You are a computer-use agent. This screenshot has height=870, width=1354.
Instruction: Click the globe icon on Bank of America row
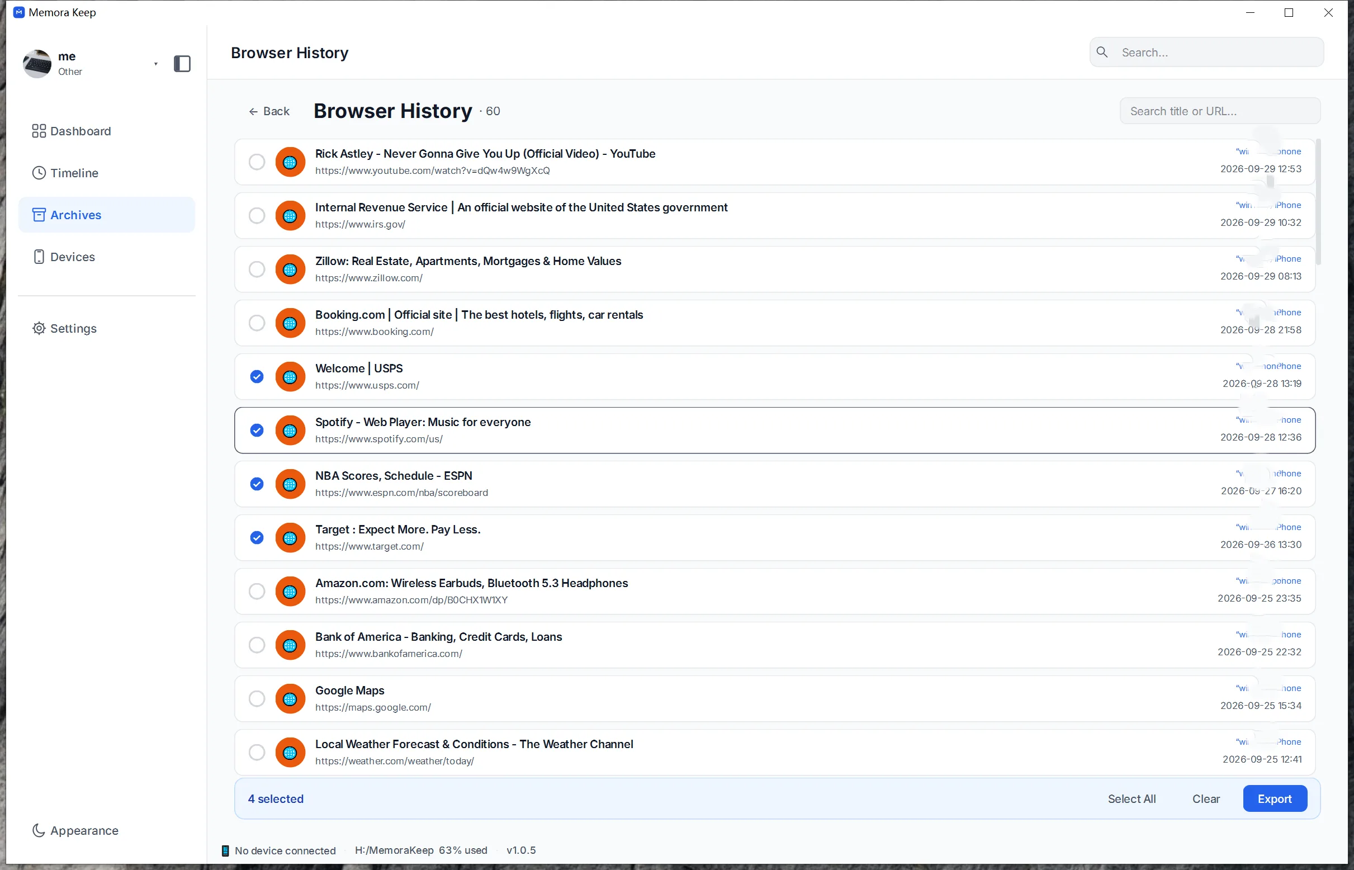tap(290, 645)
